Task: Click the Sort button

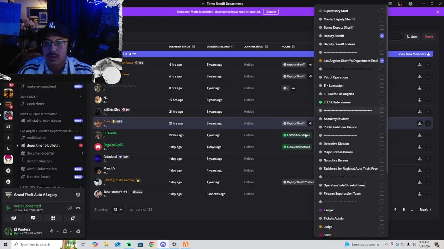Action: click(x=412, y=37)
